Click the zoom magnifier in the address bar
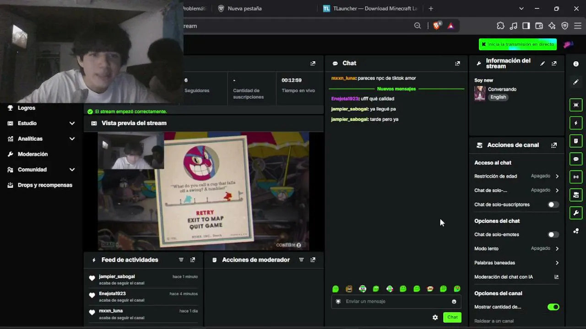The height and width of the screenshot is (329, 586). pyautogui.click(x=418, y=26)
